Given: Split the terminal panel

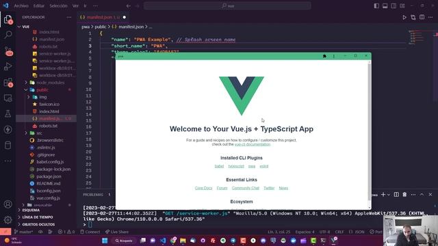Looking at the screenshot, I should click(x=396, y=195).
